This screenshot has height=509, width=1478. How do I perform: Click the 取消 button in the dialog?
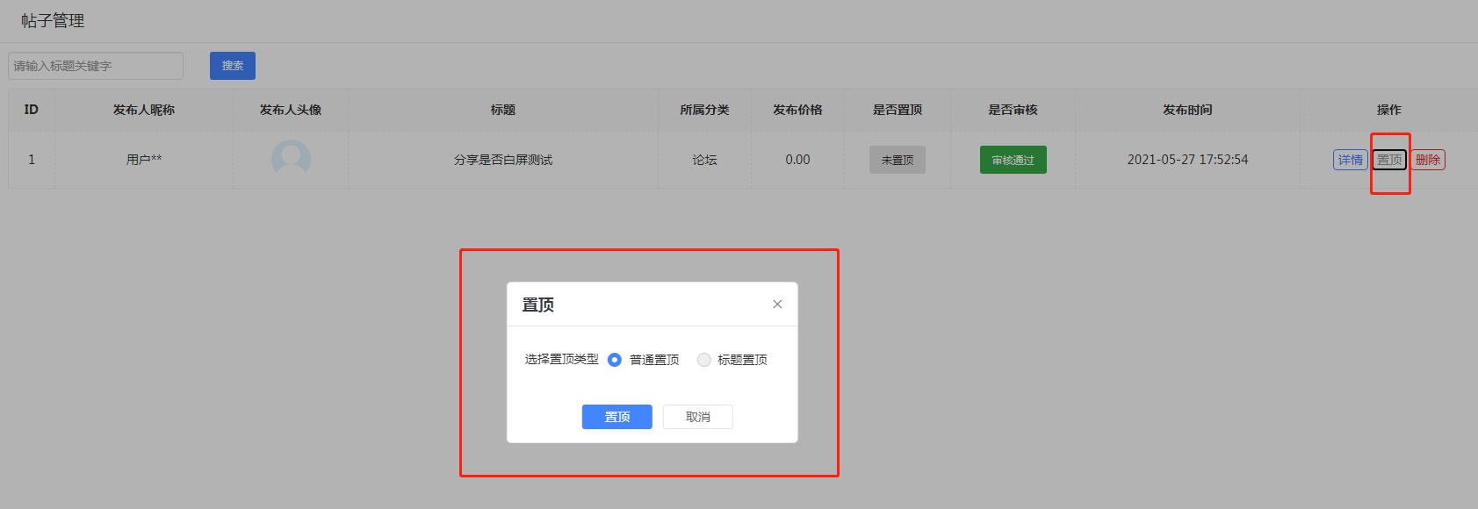[x=698, y=417]
